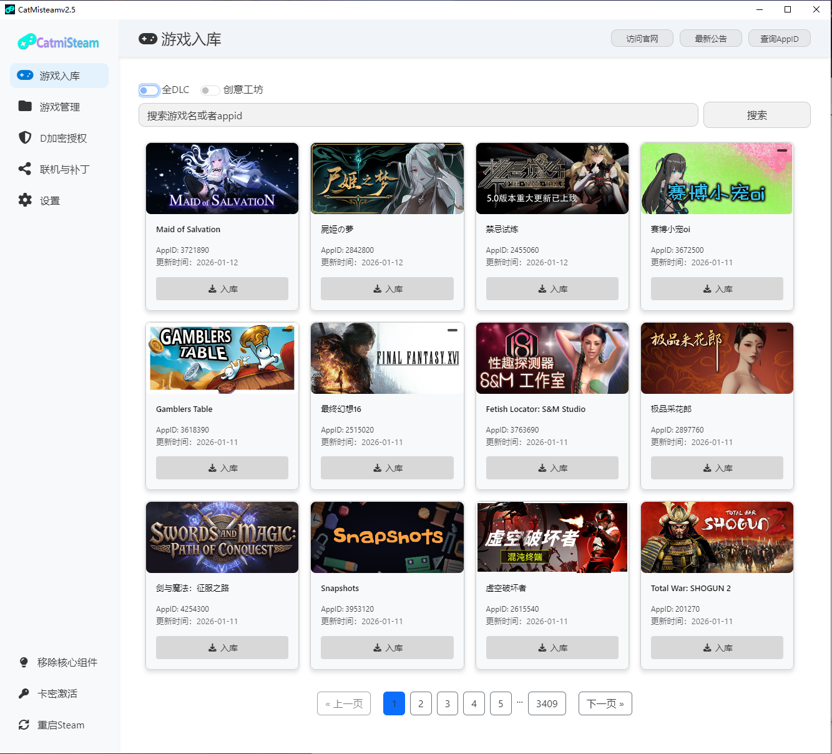Add 极品采花郎 via 入库 button
The width and height of the screenshot is (832, 754).
tap(717, 468)
